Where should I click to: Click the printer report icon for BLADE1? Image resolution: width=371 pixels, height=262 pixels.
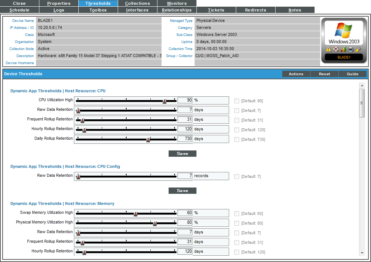[x=351, y=49]
